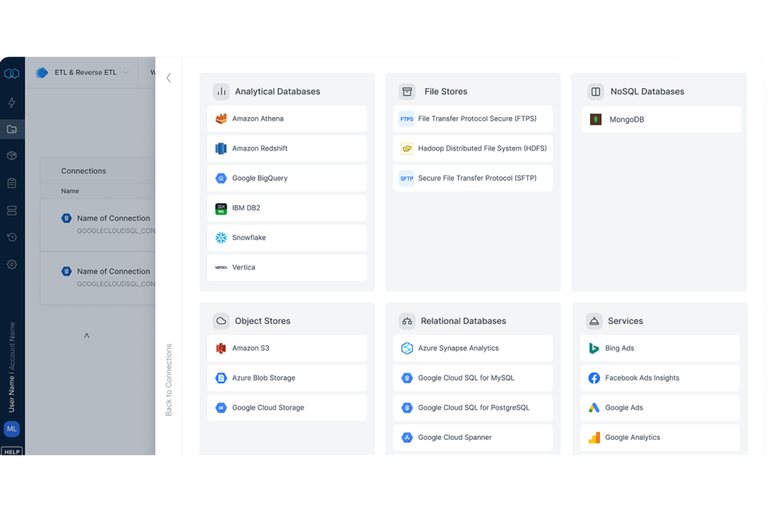The width and height of the screenshot is (768, 512).
Task: Click the app logo in the sidebar
Action: pyautogui.click(x=12, y=73)
